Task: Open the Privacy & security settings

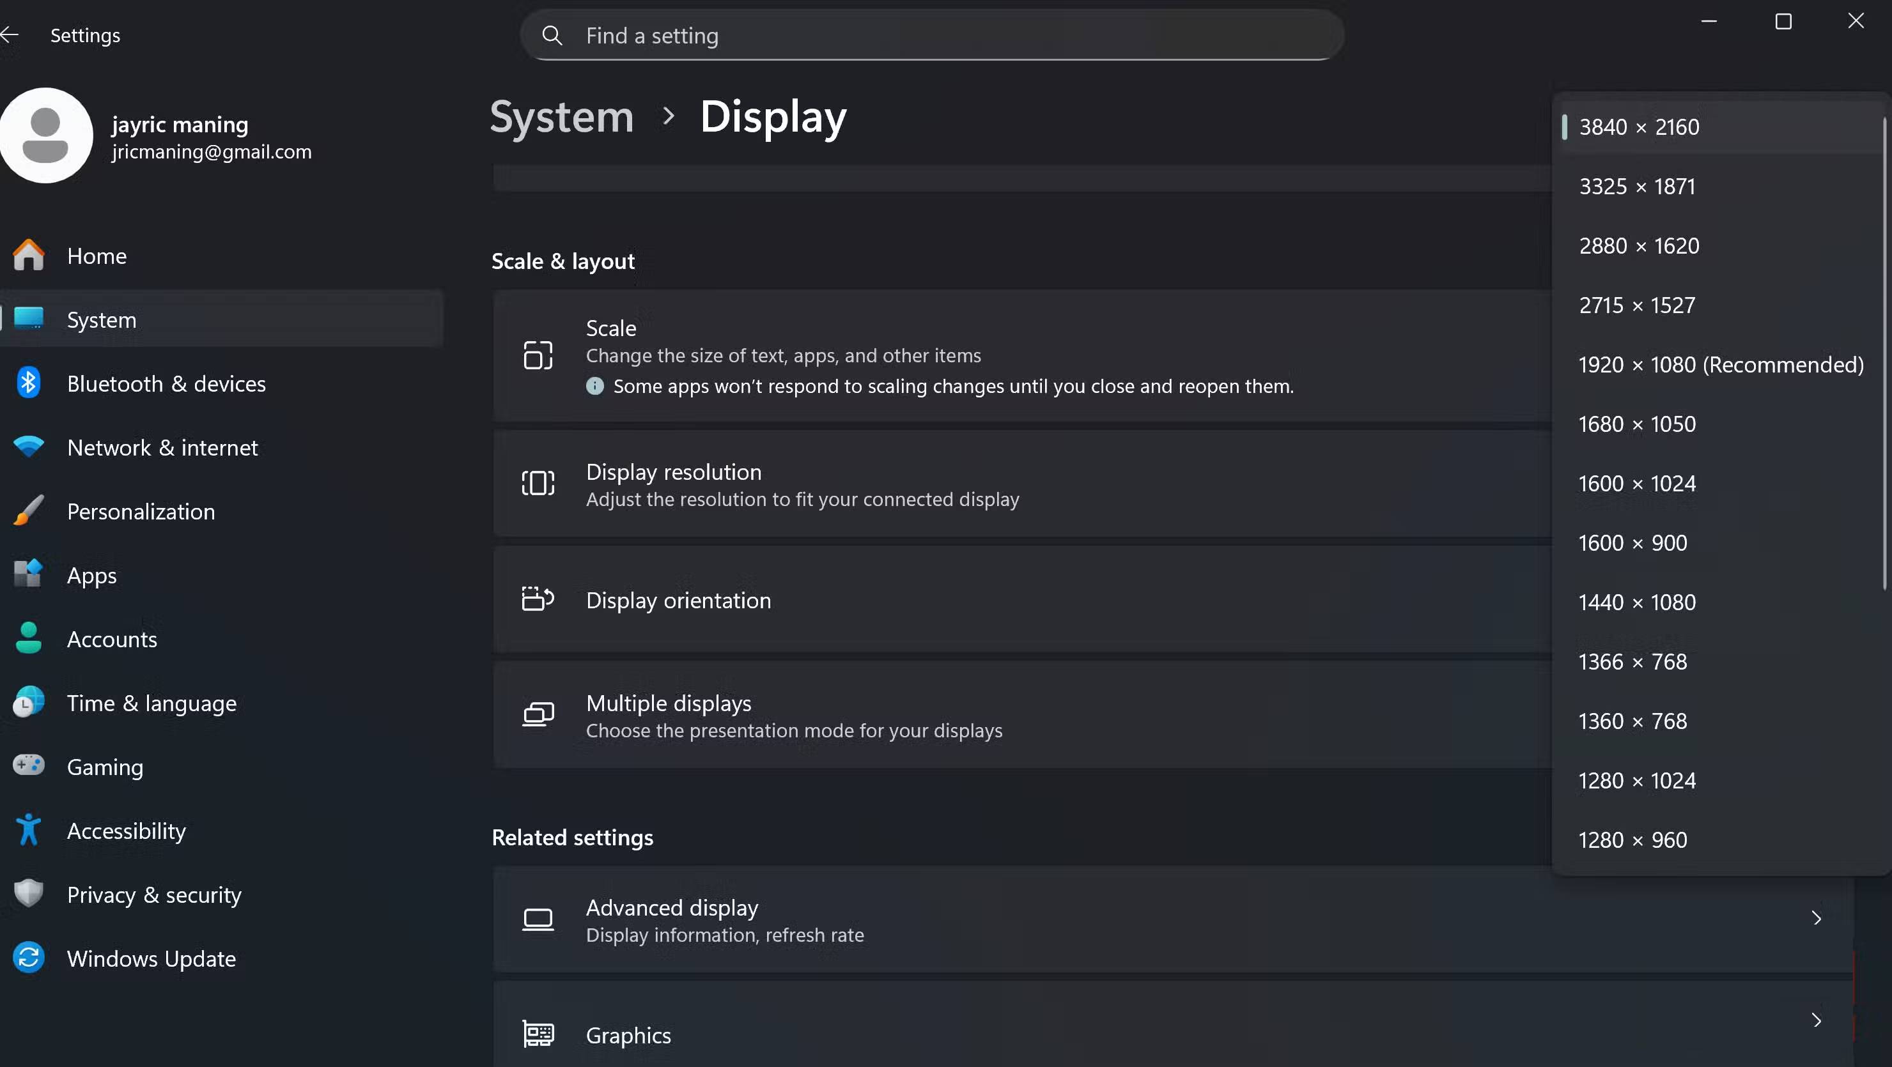Action: click(154, 894)
